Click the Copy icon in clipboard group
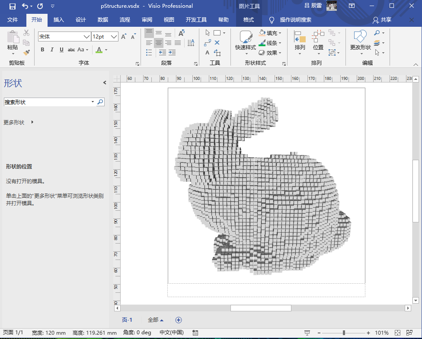 point(26,42)
